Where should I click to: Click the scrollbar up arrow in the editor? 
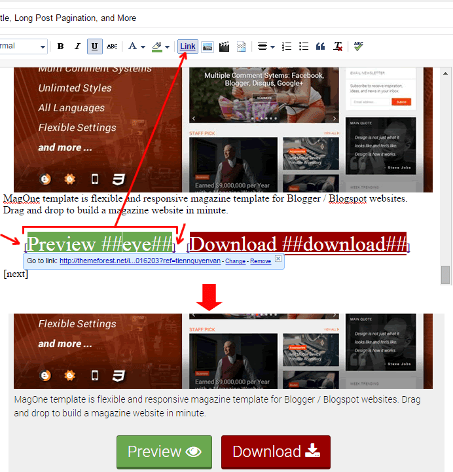(446, 73)
